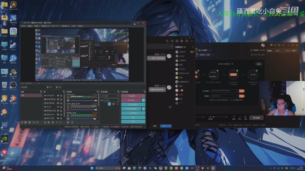Open more options ellipsis in chat header
This screenshot has width=305, height=171.
(x=192, y=41)
